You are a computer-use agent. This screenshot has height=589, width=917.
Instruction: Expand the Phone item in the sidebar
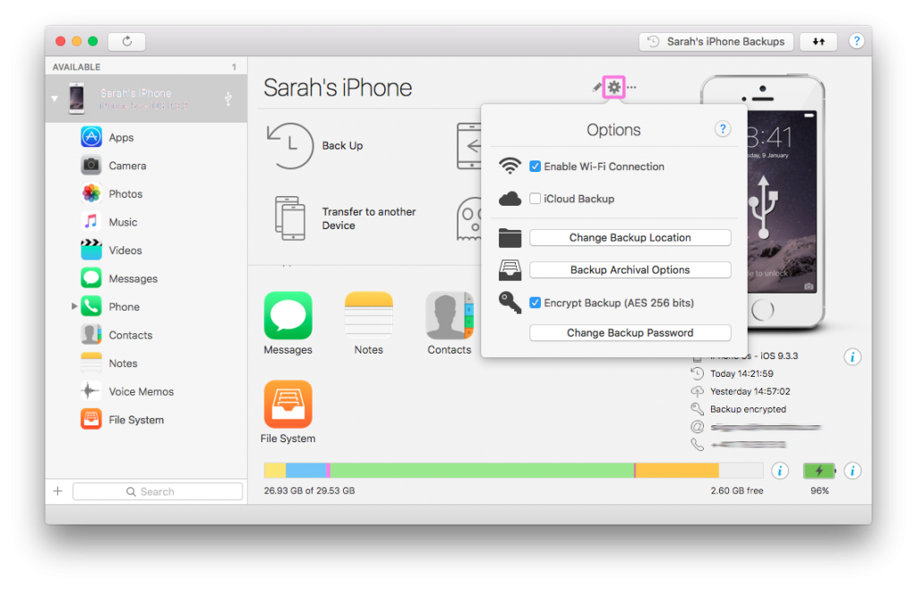pyautogui.click(x=74, y=306)
